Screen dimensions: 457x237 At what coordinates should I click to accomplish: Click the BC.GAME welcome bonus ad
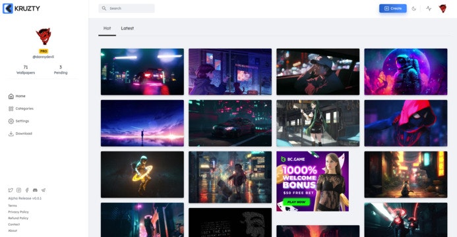(x=313, y=181)
